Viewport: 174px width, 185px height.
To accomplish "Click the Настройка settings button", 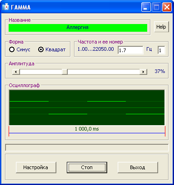I will click(36, 167).
